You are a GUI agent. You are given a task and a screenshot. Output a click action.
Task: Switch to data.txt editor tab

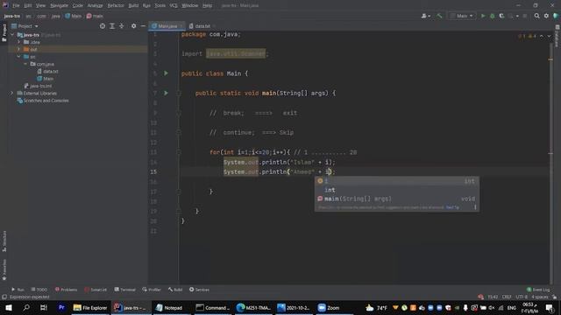click(x=202, y=26)
